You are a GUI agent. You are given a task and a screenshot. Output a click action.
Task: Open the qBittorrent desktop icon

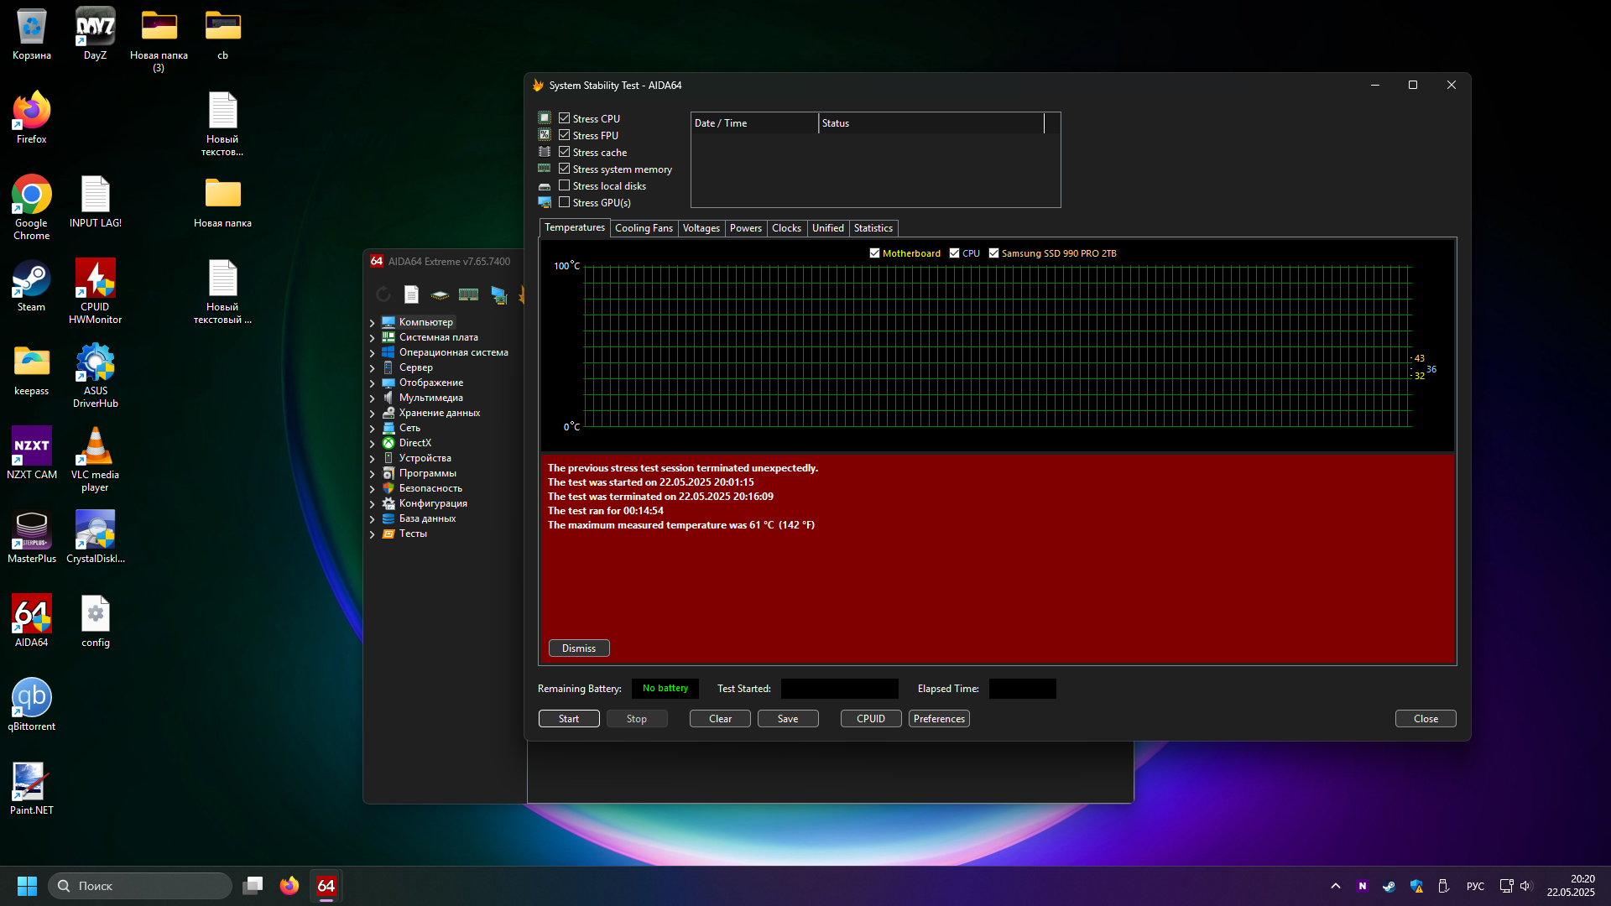pos(31,705)
